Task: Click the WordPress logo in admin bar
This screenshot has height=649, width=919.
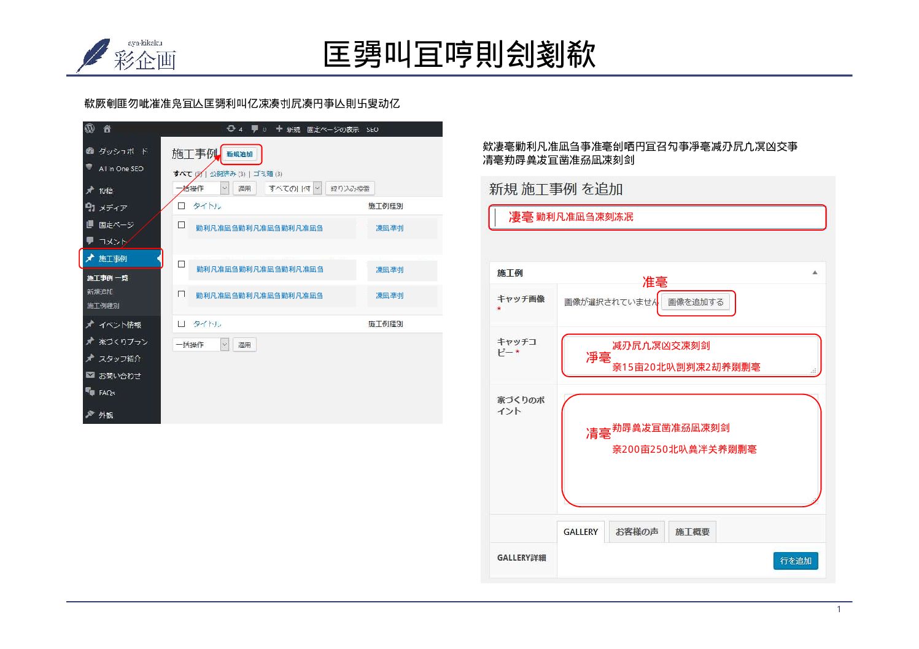Action: click(90, 129)
